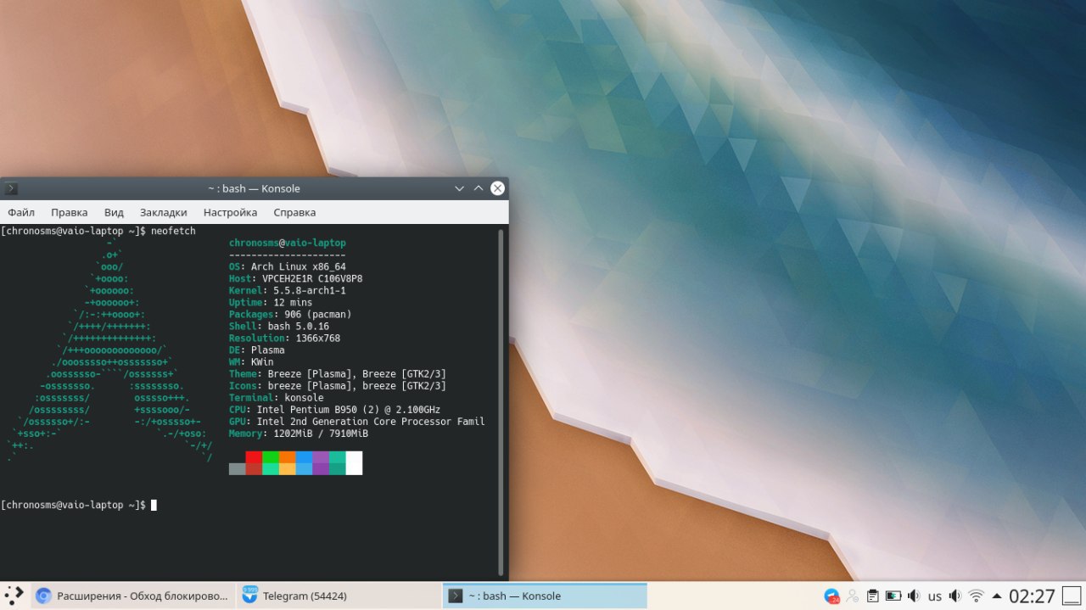The height and width of the screenshot is (610, 1086).
Task: Click the Chrome icon in the taskbar
Action: pyautogui.click(x=43, y=596)
